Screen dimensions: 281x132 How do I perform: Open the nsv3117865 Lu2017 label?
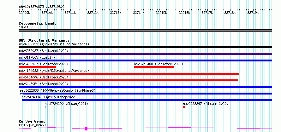tap(37, 57)
